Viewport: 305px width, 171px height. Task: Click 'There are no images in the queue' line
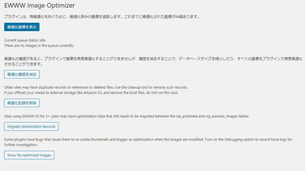[39, 46]
